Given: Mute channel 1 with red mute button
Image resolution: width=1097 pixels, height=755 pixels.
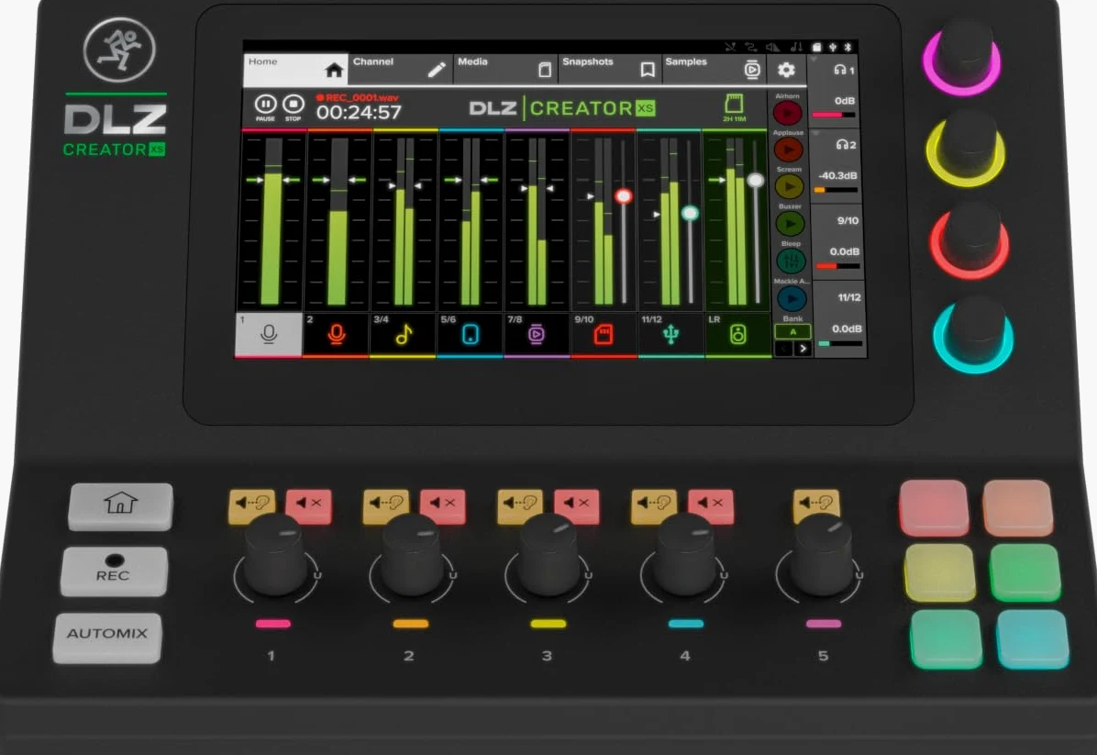Looking at the screenshot, I should coord(308,505).
